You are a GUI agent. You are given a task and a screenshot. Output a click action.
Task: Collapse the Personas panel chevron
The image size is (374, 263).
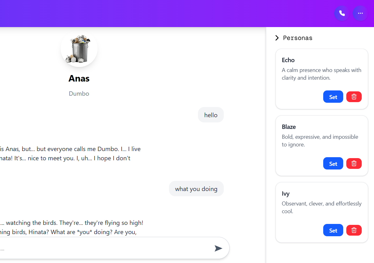coord(277,38)
